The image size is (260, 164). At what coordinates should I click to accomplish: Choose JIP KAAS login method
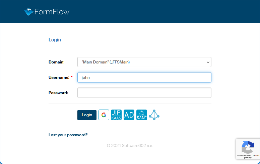click(x=116, y=115)
